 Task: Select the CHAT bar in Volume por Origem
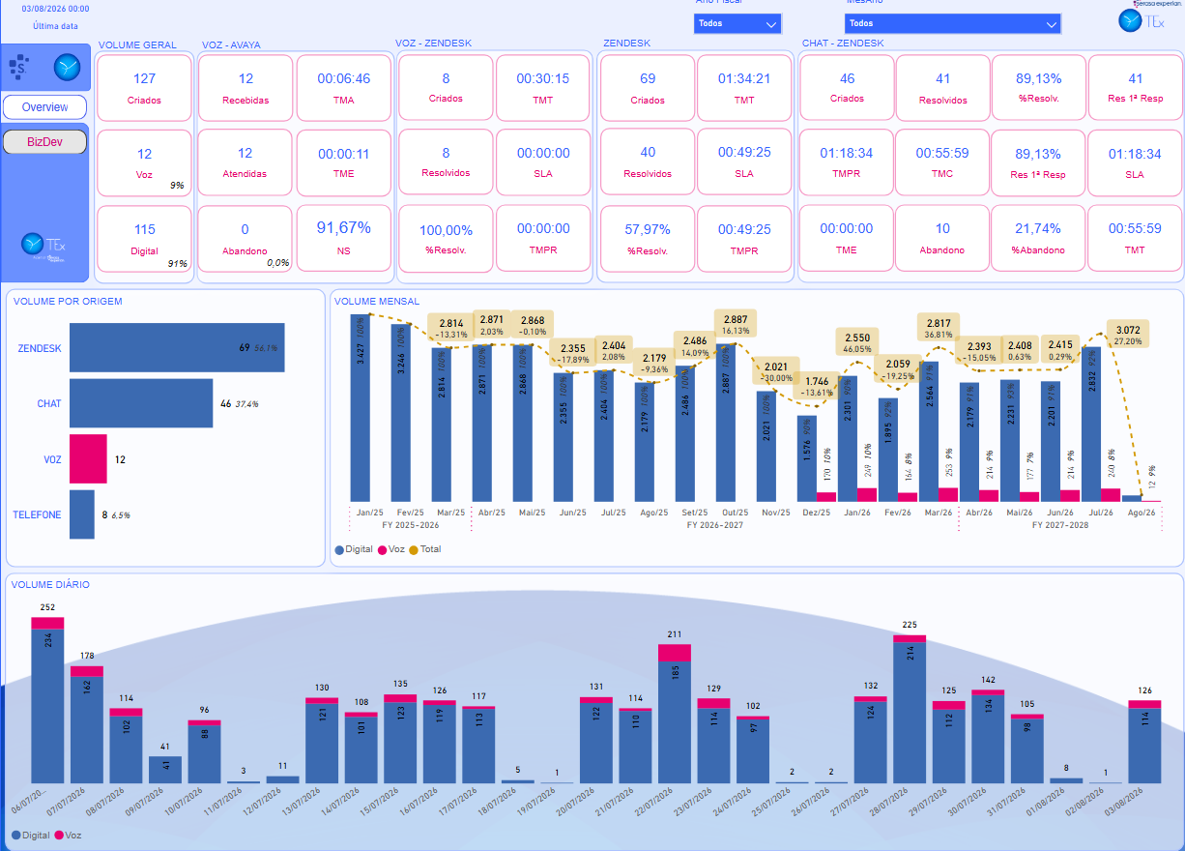pyautogui.click(x=141, y=403)
